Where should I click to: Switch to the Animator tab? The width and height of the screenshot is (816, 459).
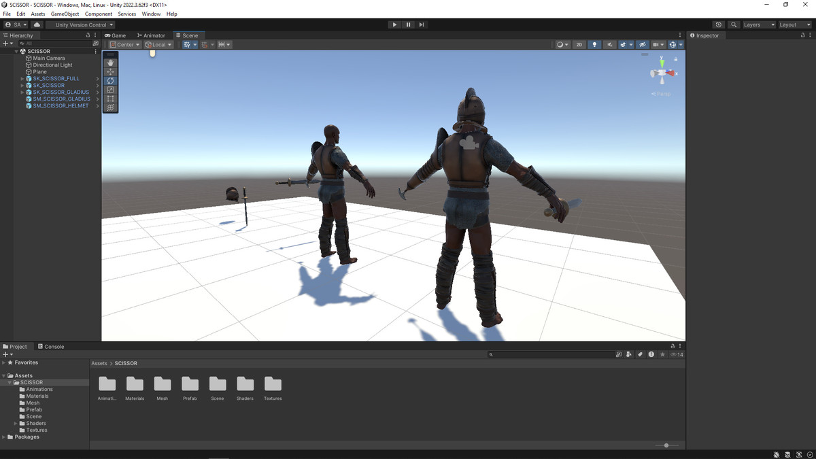coord(151,35)
